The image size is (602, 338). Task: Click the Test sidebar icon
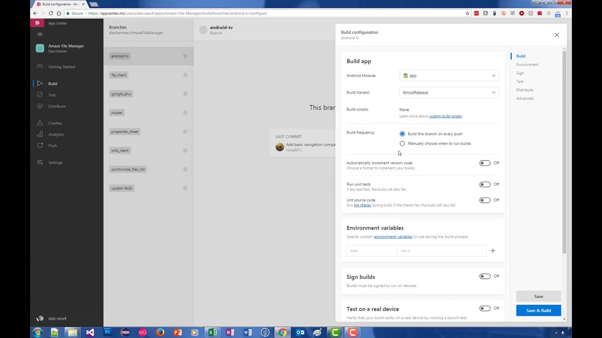(40, 95)
